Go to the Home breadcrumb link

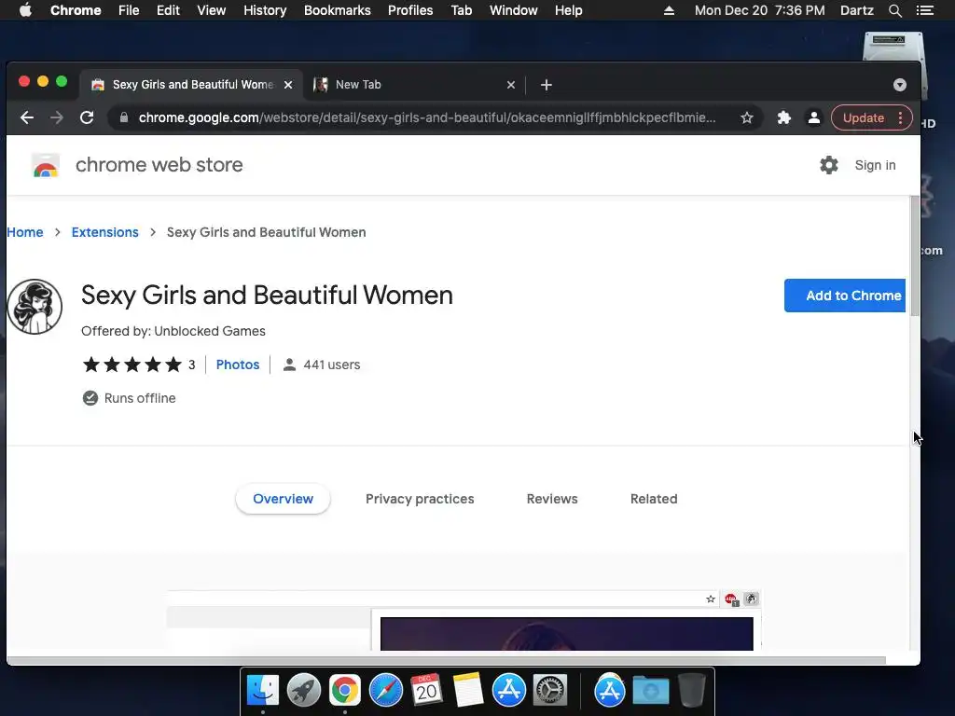point(25,232)
